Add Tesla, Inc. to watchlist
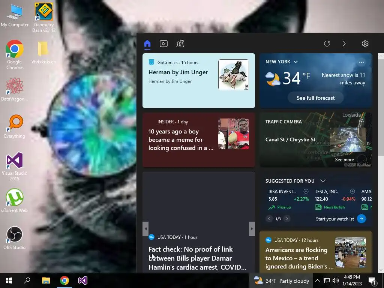 352,191
